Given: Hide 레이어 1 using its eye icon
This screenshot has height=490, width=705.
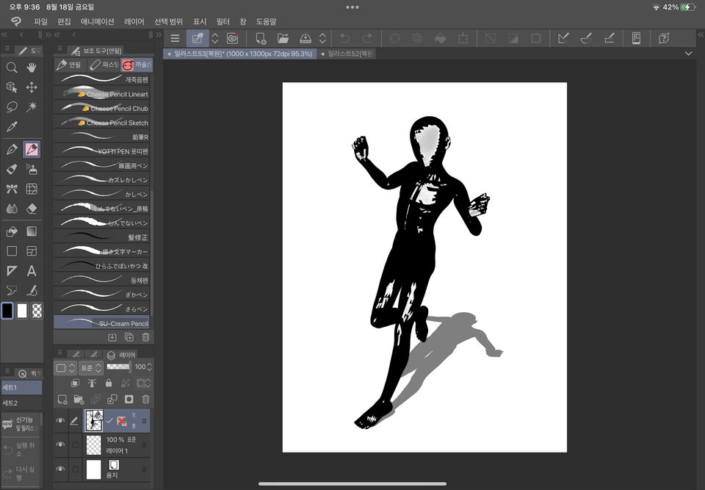Looking at the screenshot, I should 59,444.
